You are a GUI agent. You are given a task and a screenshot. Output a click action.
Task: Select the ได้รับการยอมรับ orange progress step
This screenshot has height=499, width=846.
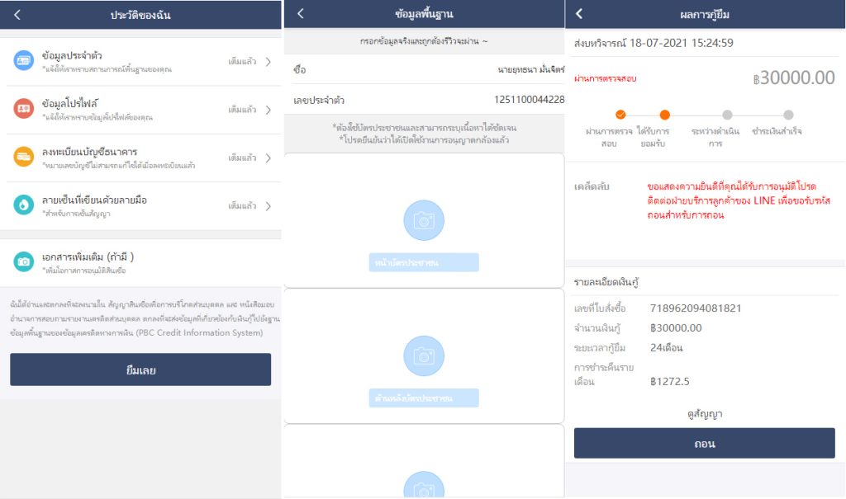[x=665, y=115]
